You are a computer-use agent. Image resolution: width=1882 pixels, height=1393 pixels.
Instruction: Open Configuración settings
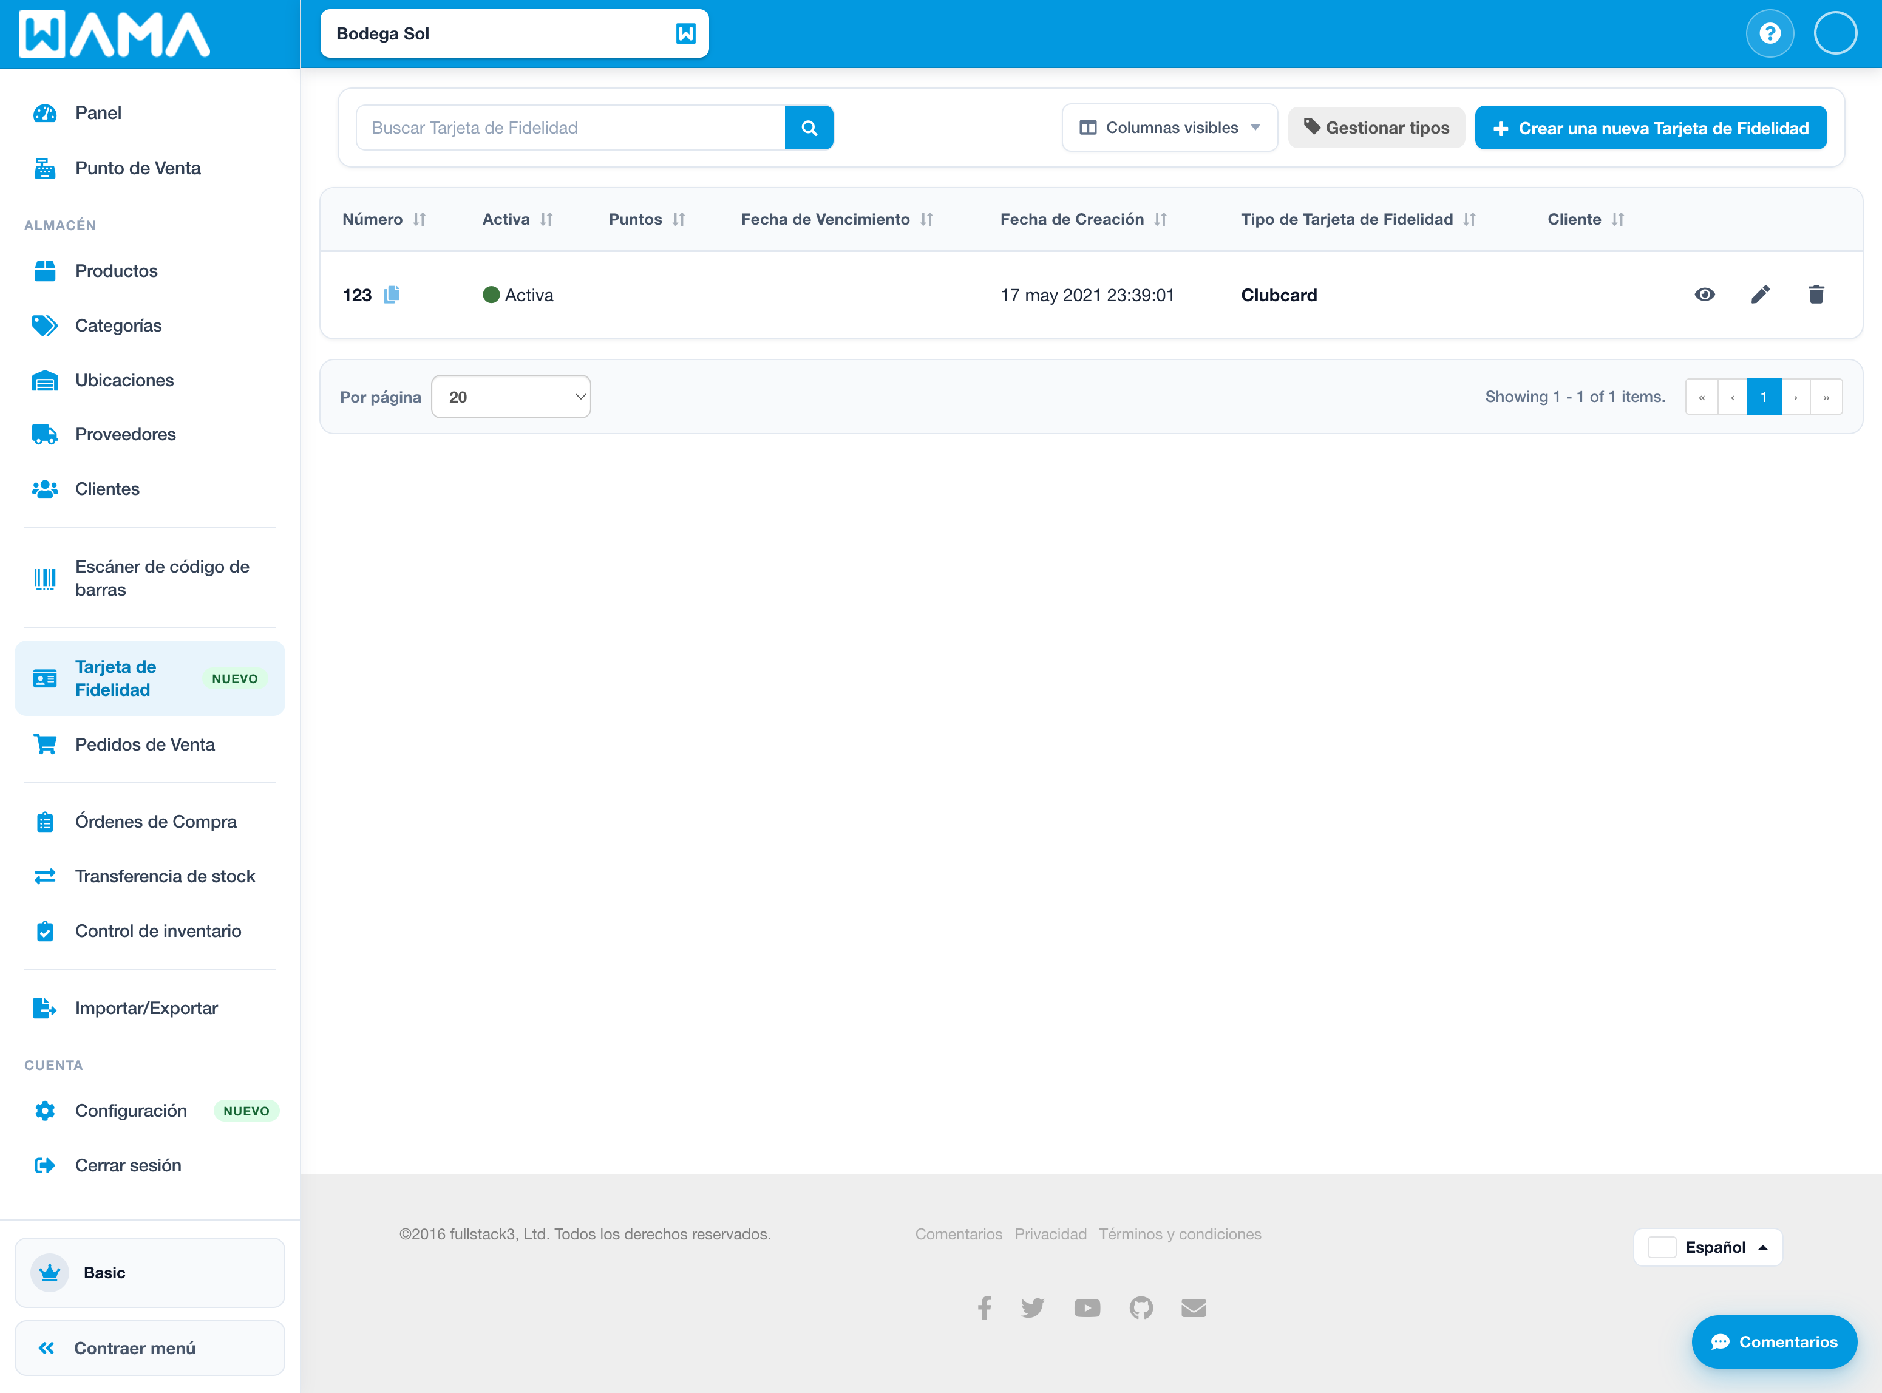click(x=150, y=1111)
